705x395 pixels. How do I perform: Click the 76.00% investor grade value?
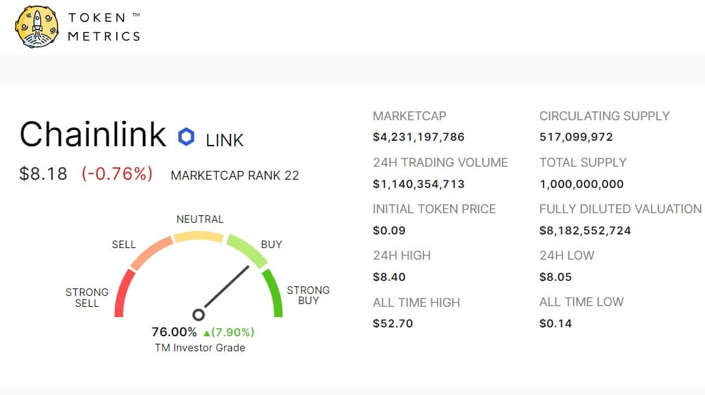click(174, 332)
